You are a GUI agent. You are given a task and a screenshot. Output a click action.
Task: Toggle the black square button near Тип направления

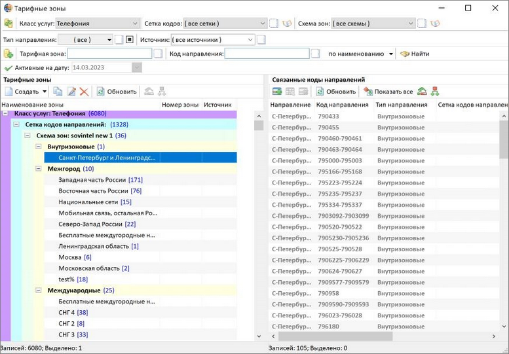pyautogui.click(x=130, y=39)
